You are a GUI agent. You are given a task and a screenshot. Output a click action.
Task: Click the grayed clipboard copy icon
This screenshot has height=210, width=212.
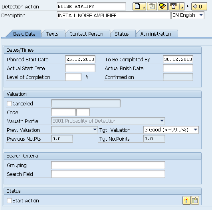click(152, 6)
